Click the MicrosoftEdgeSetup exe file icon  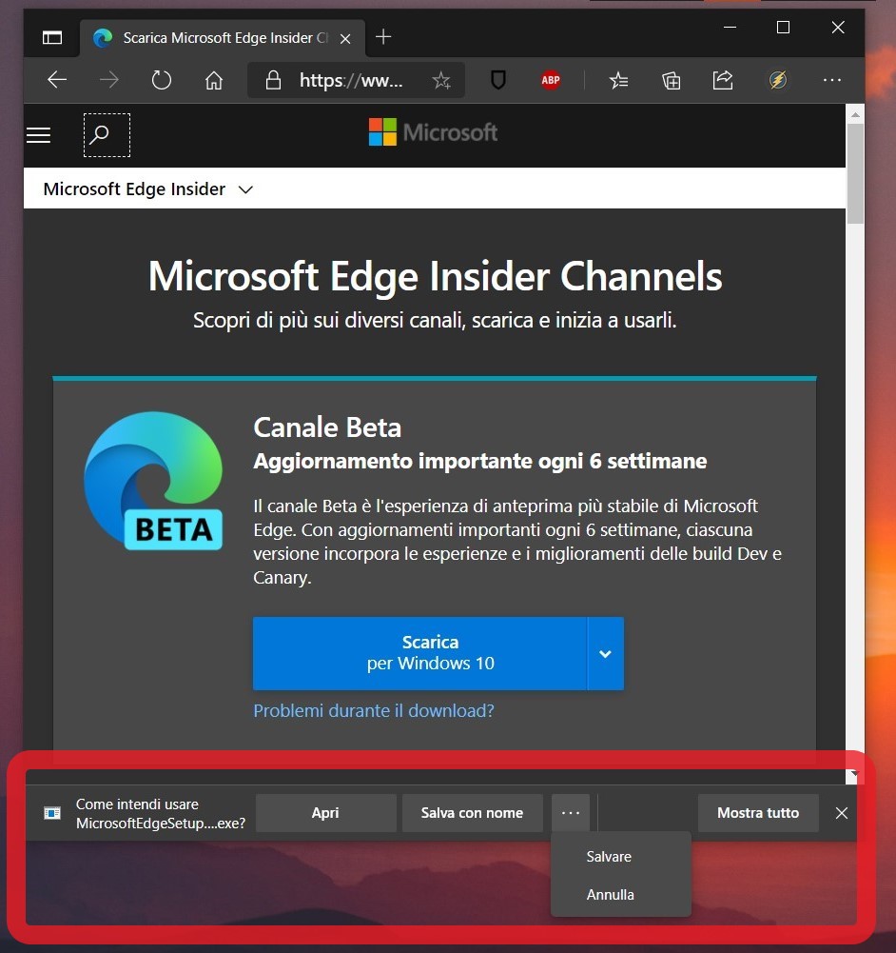[x=52, y=813]
